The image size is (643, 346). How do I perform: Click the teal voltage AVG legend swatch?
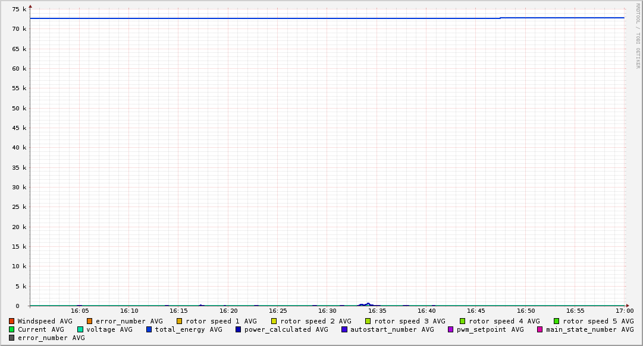[x=80, y=329]
